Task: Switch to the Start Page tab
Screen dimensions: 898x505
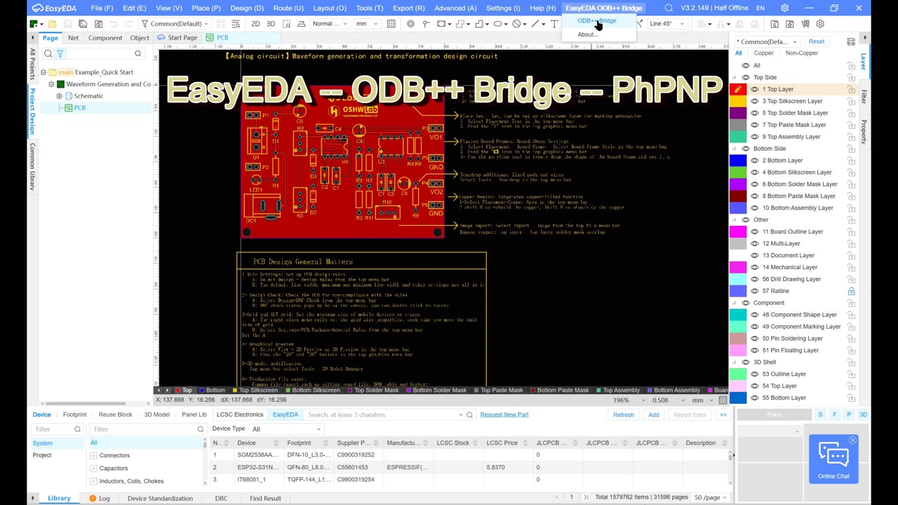Action: point(177,38)
